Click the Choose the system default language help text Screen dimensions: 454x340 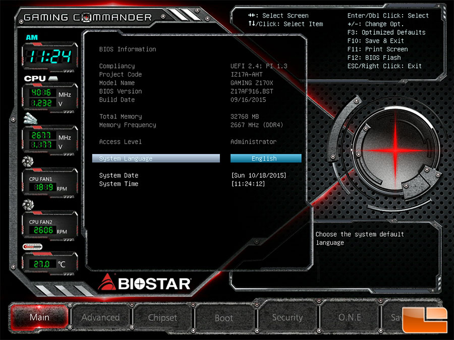[360, 238]
